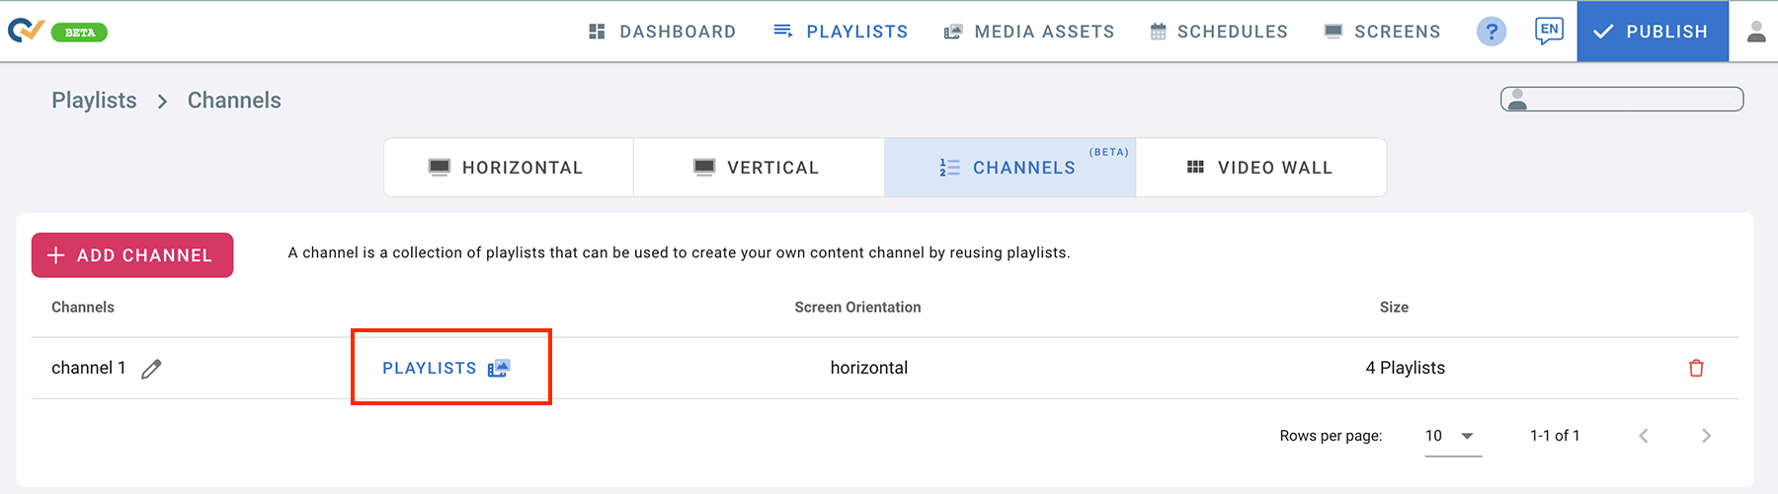The width and height of the screenshot is (1778, 494).
Task: Switch to the Horizontal tab
Action: (508, 168)
